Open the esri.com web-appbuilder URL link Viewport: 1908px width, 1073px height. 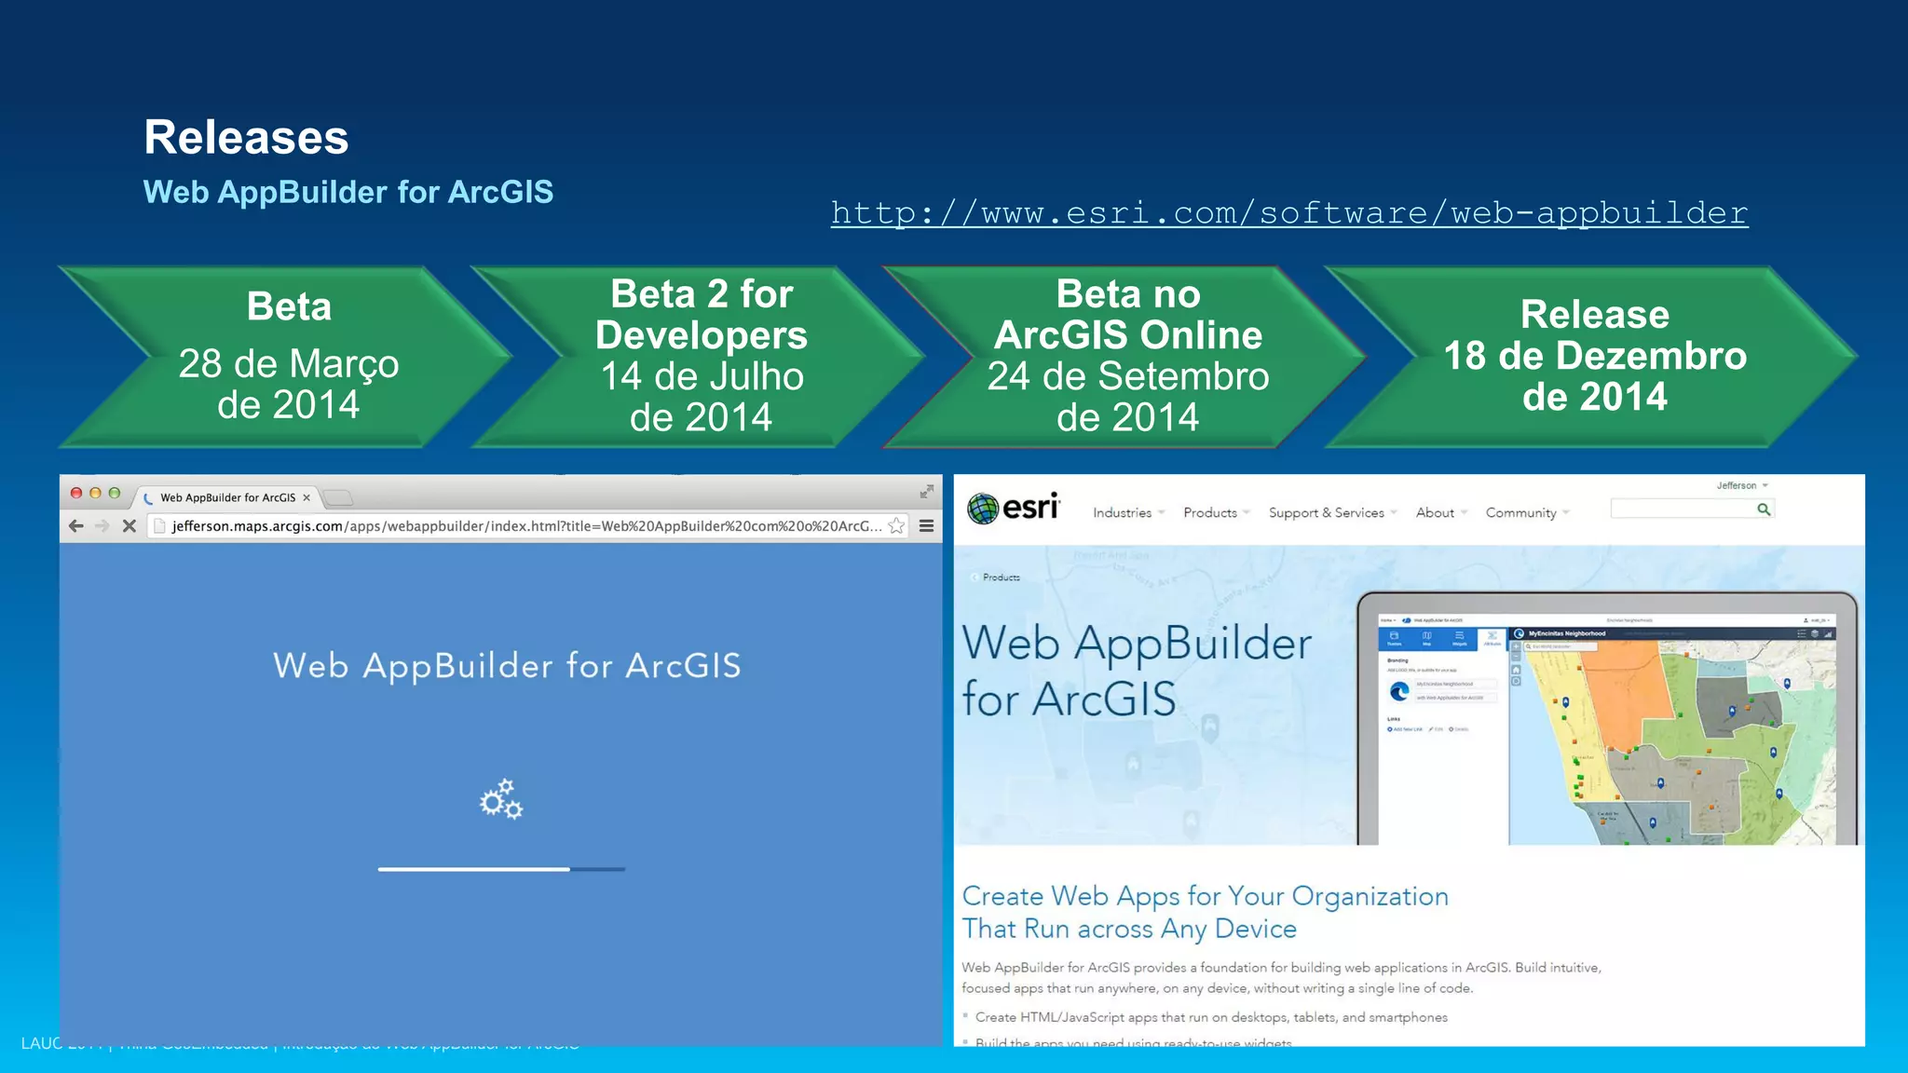pos(1289,212)
